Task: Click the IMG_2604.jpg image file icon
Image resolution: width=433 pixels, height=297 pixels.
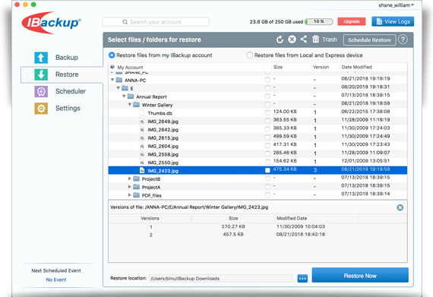Action: (142, 146)
